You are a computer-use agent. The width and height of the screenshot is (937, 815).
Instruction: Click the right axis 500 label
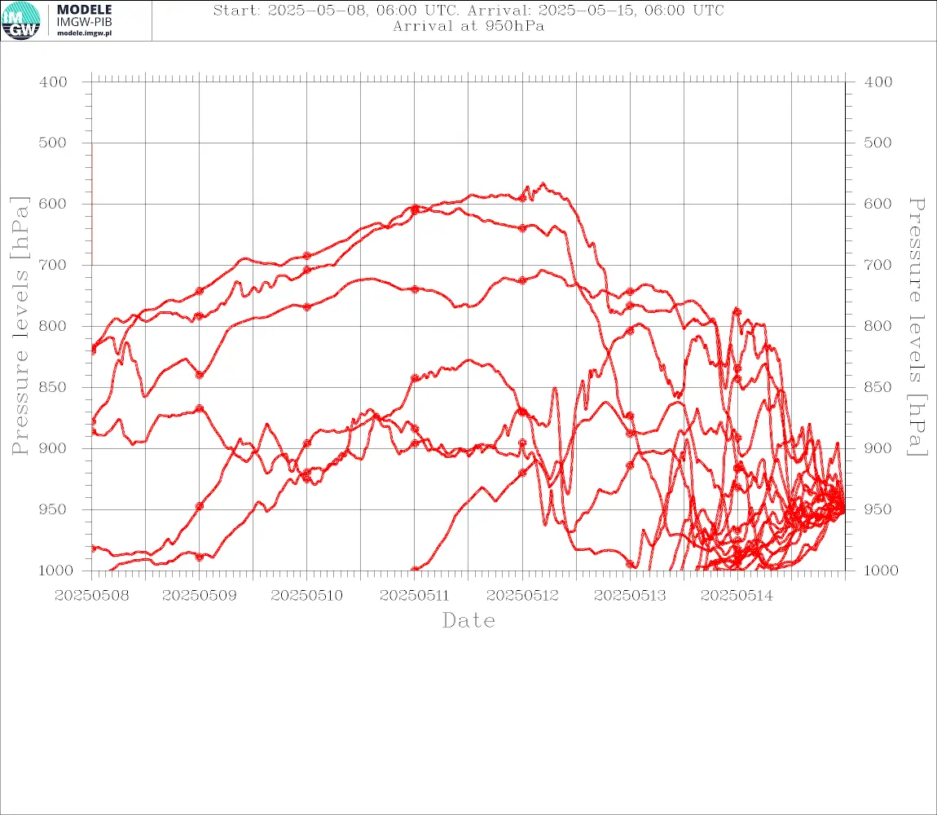click(x=878, y=143)
